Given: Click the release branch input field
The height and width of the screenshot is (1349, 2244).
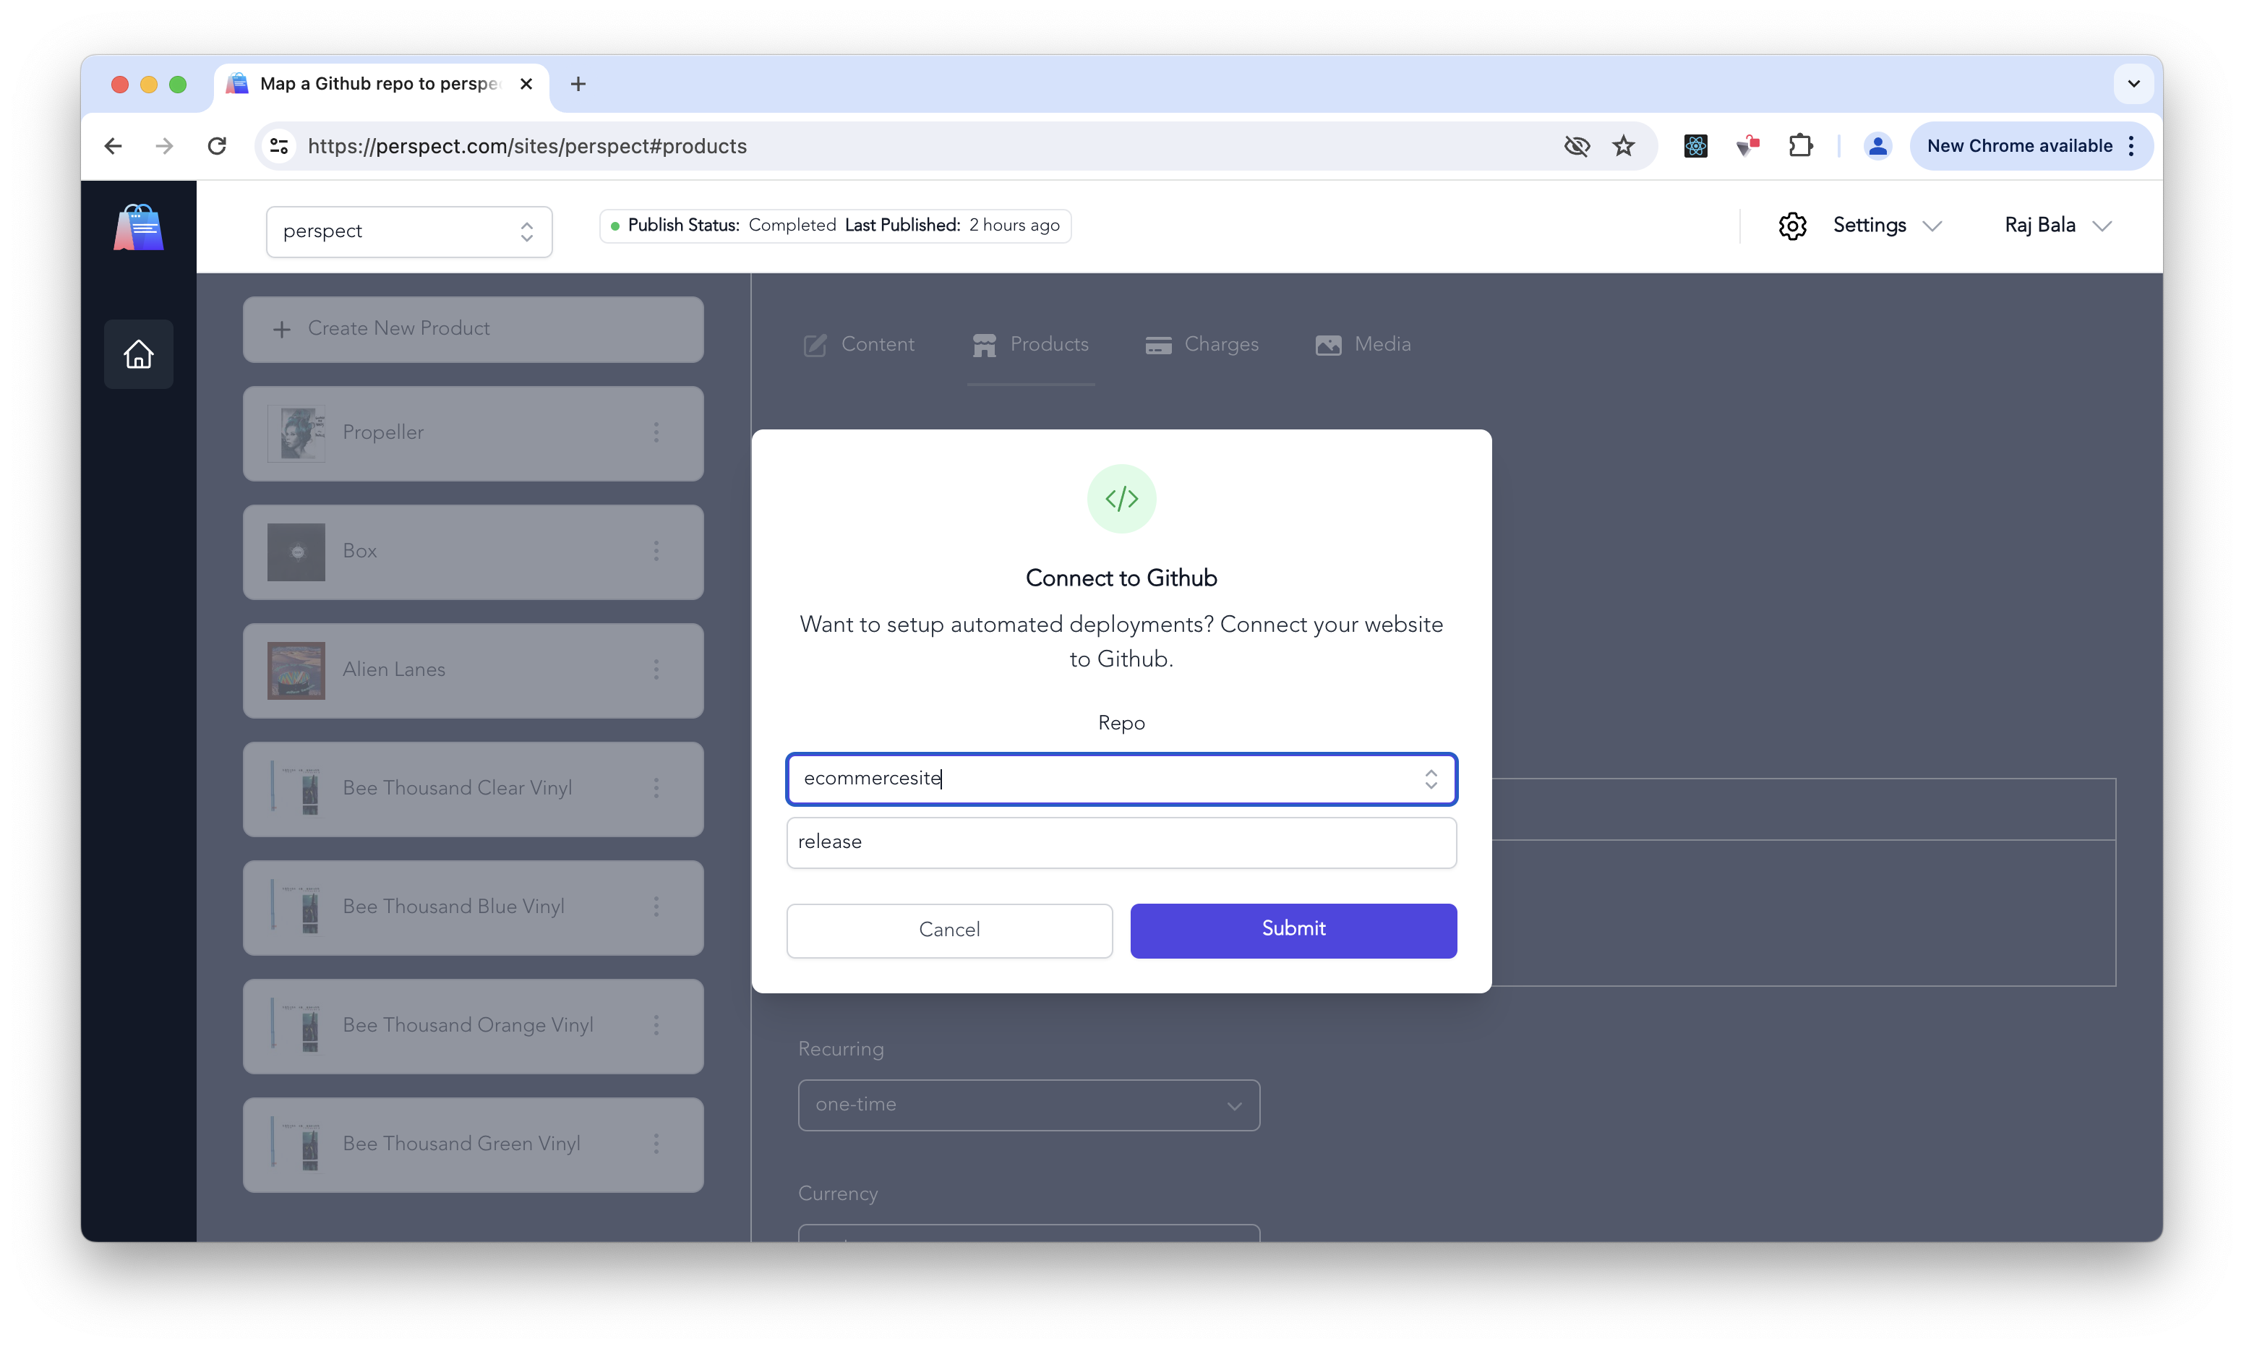Looking at the screenshot, I should click(x=1121, y=841).
